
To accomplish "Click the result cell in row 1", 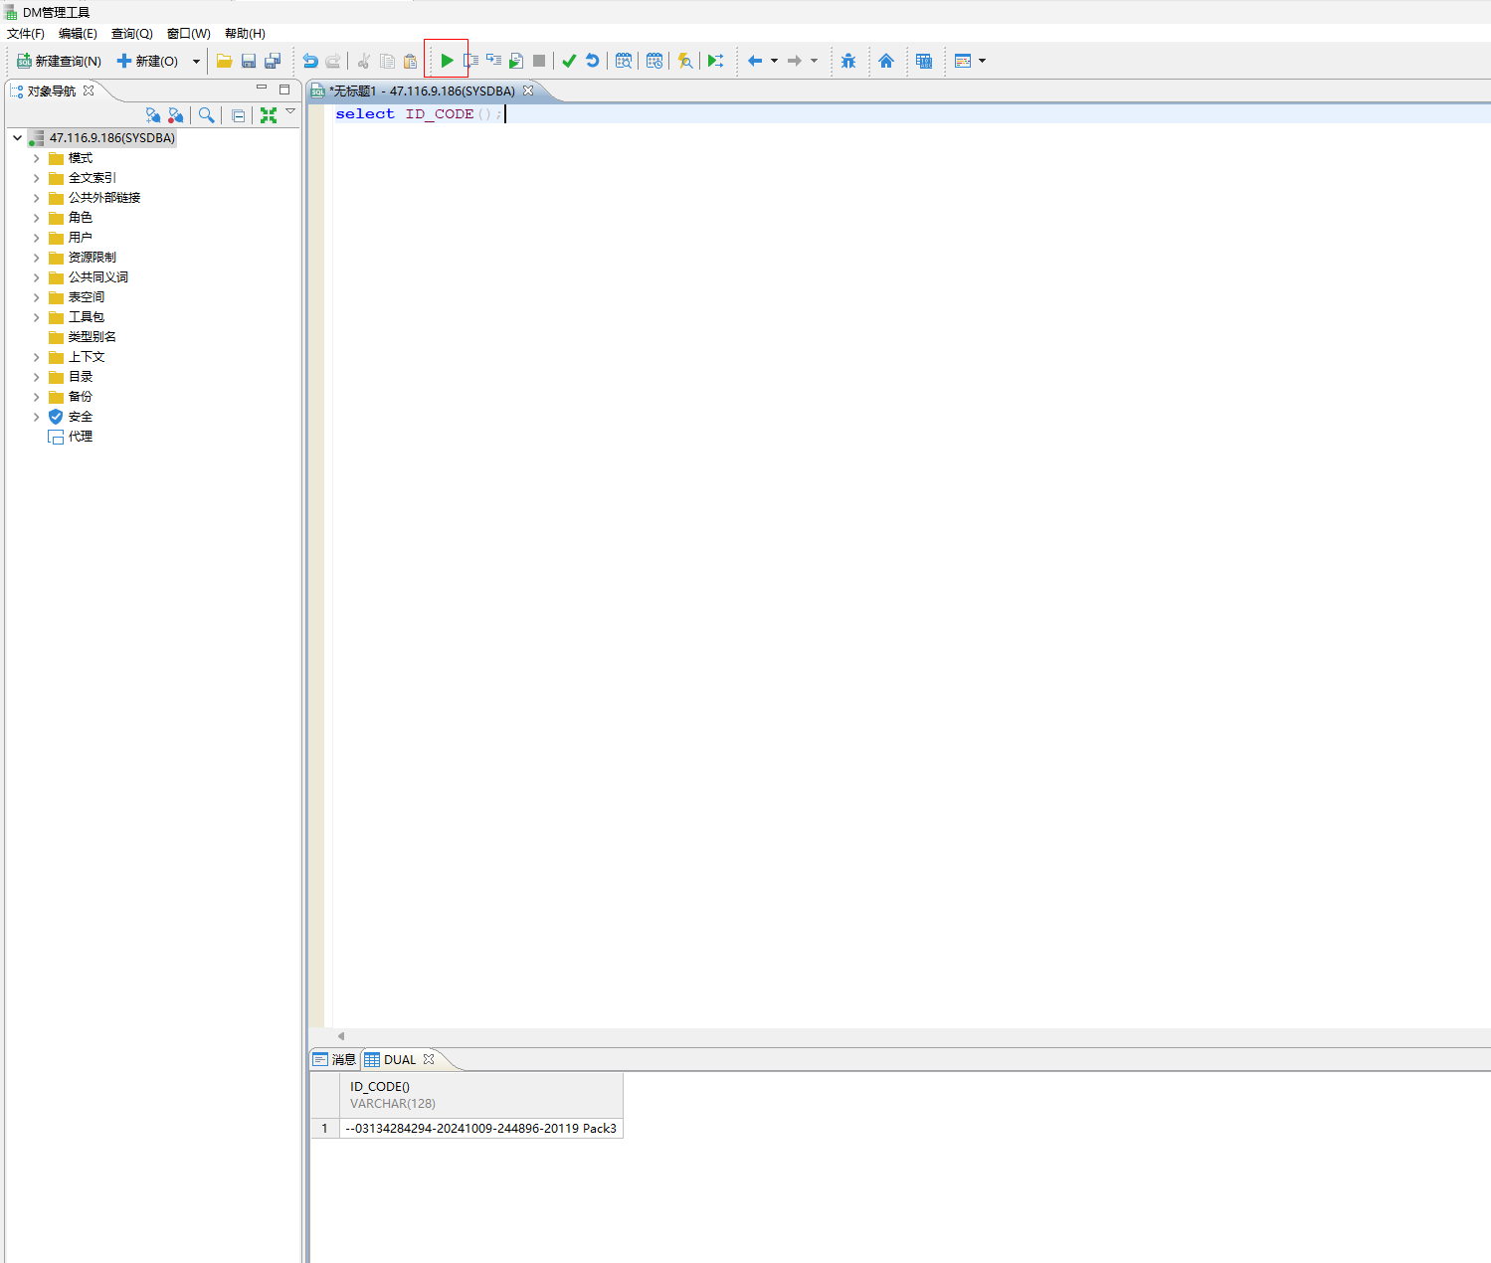I will point(480,1129).
